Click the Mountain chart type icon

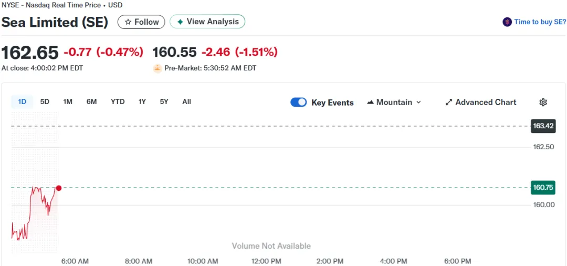pyautogui.click(x=370, y=102)
